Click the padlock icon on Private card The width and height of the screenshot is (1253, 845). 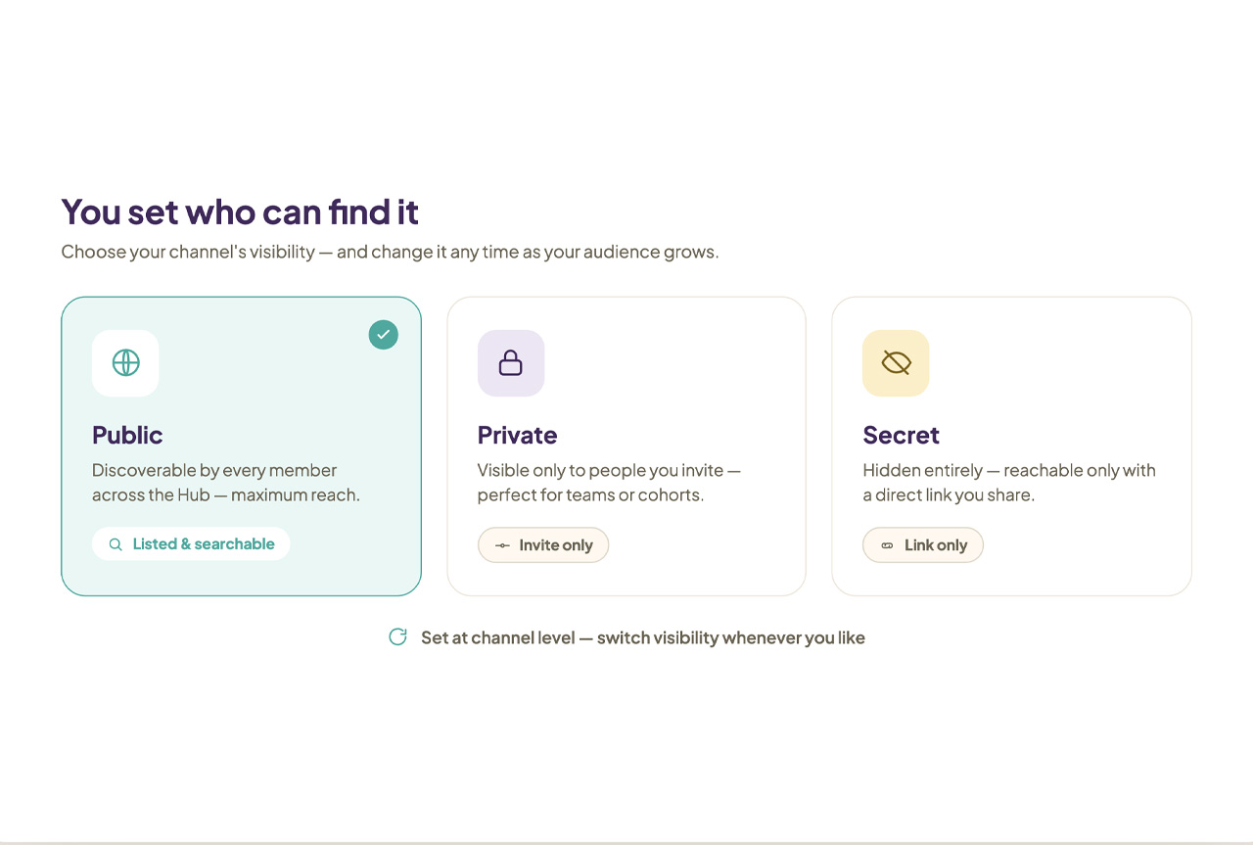511,363
